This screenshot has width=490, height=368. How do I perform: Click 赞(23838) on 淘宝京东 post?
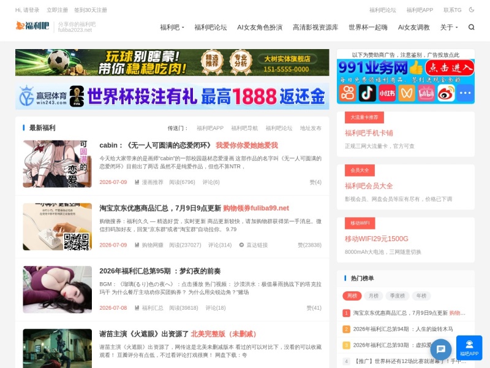[x=309, y=245]
